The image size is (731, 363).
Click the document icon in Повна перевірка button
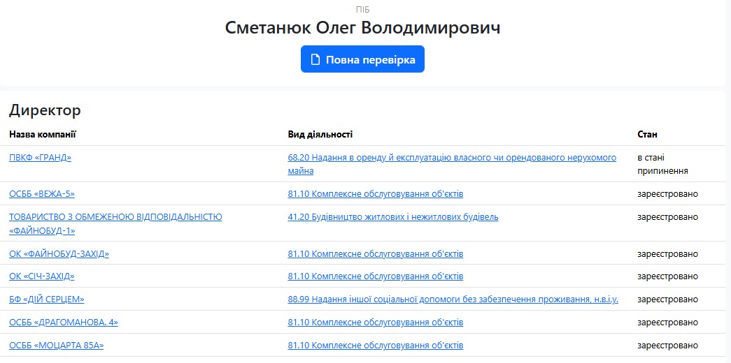pos(315,59)
